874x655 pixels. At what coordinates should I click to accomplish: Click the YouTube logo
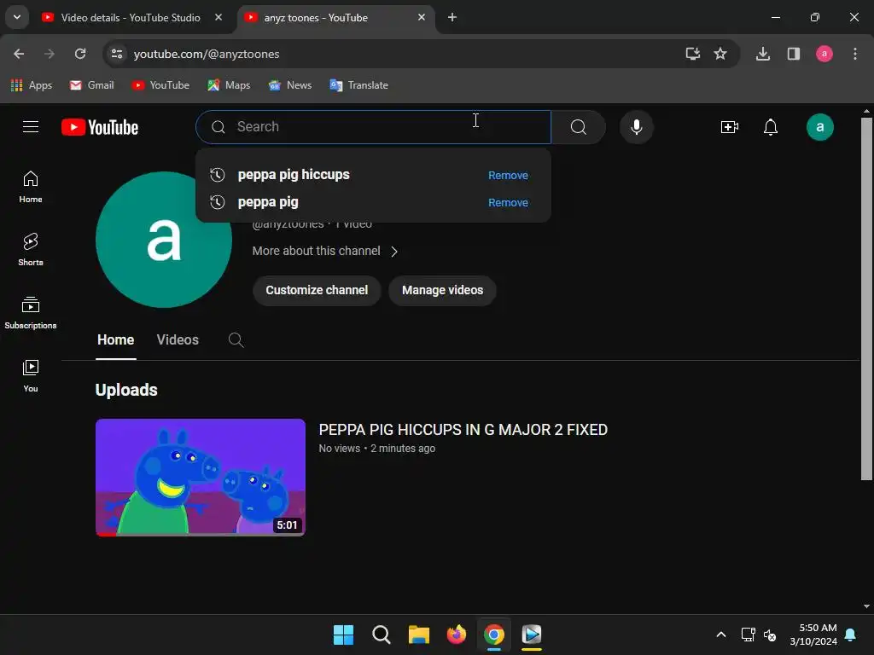100,128
